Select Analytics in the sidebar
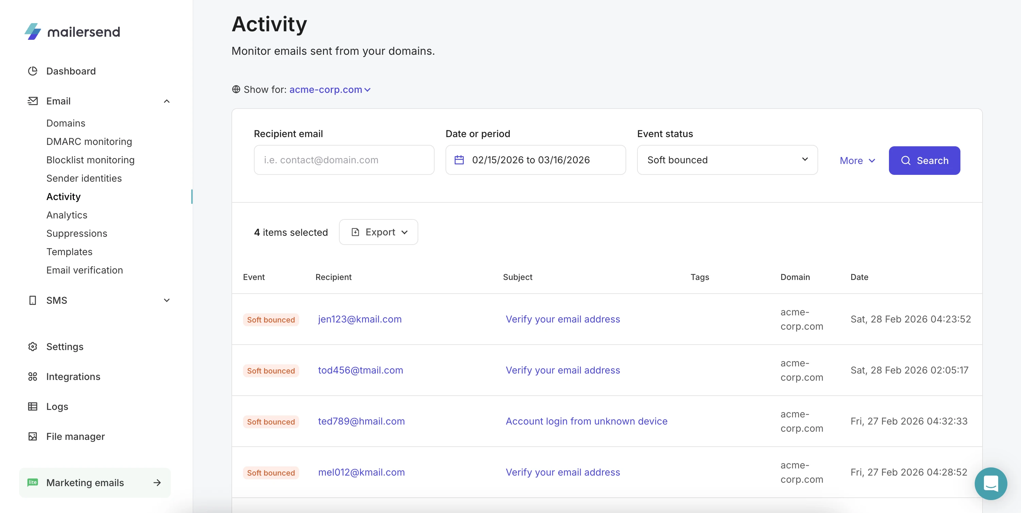Image resolution: width=1021 pixels, height=513 pixels. [67, 215]
